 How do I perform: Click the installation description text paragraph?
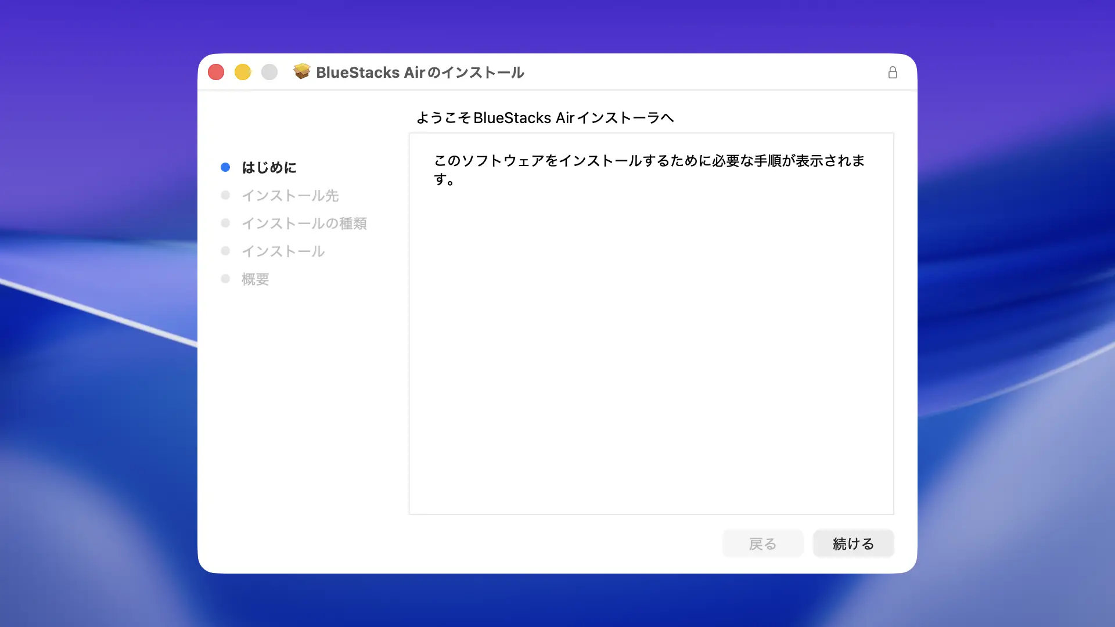[649, 169]
